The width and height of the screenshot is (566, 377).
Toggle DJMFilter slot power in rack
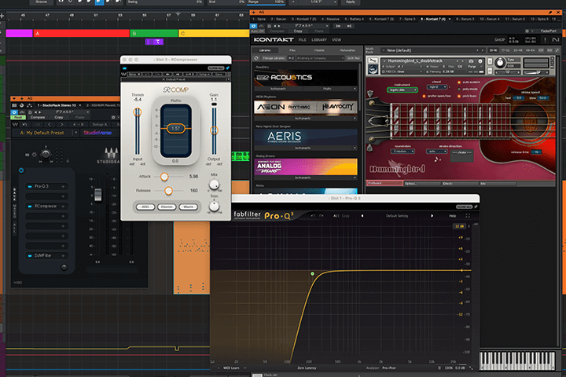click(x=30, y=255)
